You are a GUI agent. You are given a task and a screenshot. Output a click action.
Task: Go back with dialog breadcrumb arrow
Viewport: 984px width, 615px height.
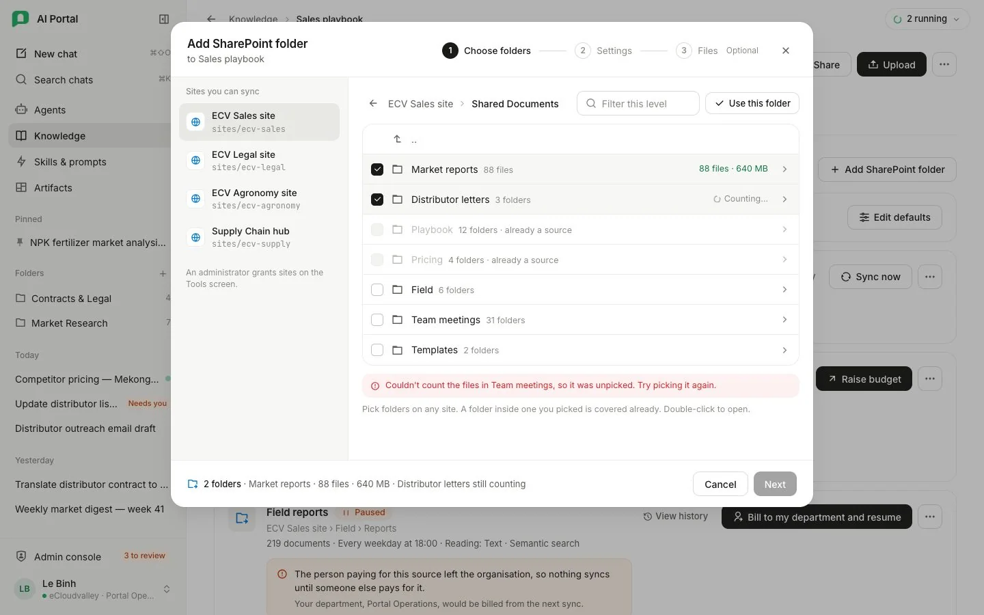tap(373, 103)
